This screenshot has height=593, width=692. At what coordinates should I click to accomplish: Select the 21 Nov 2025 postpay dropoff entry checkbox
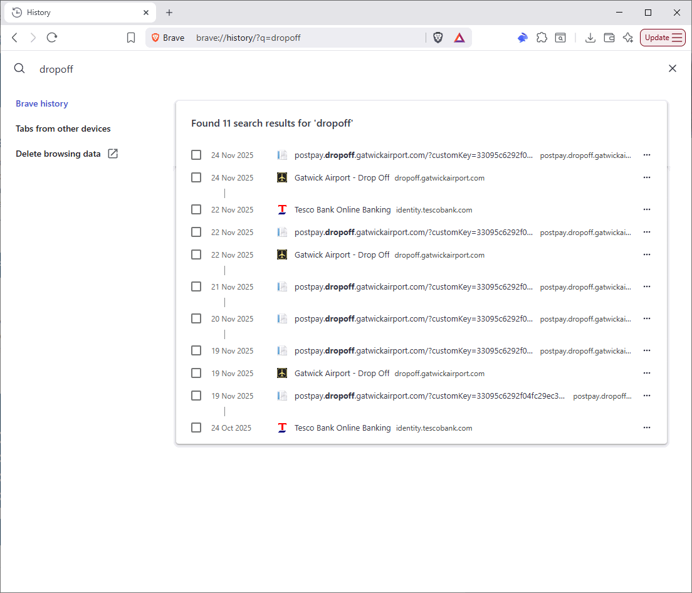(196, 286)
